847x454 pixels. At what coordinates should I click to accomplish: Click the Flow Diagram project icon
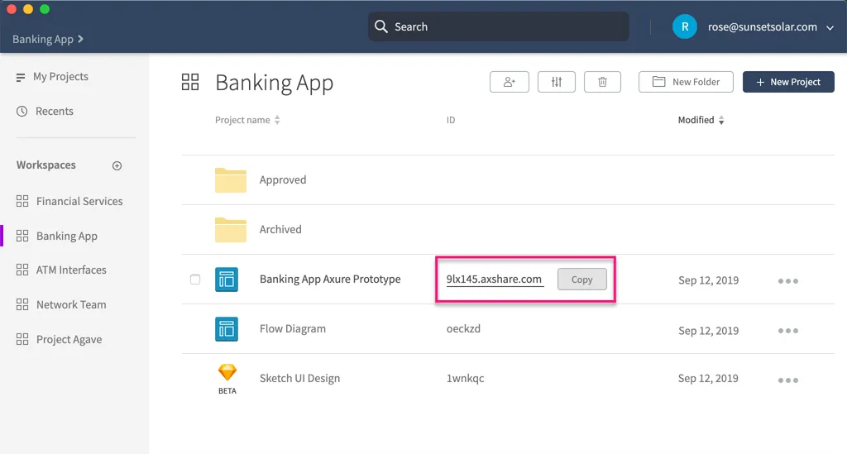pyautogui.click(x=227, y=329)
